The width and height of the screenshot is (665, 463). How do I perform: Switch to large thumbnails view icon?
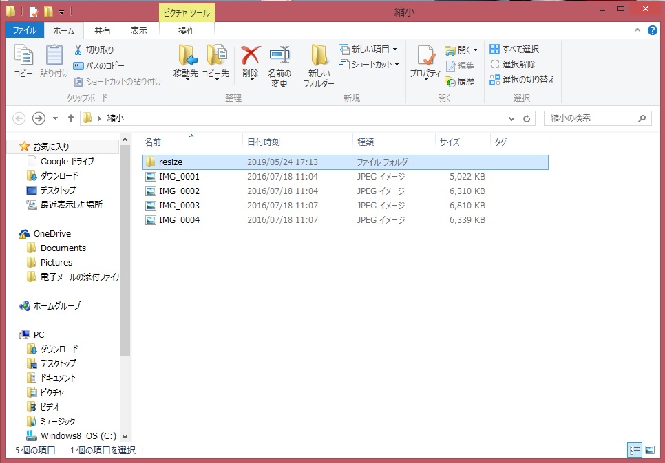(x=650, y=450)
